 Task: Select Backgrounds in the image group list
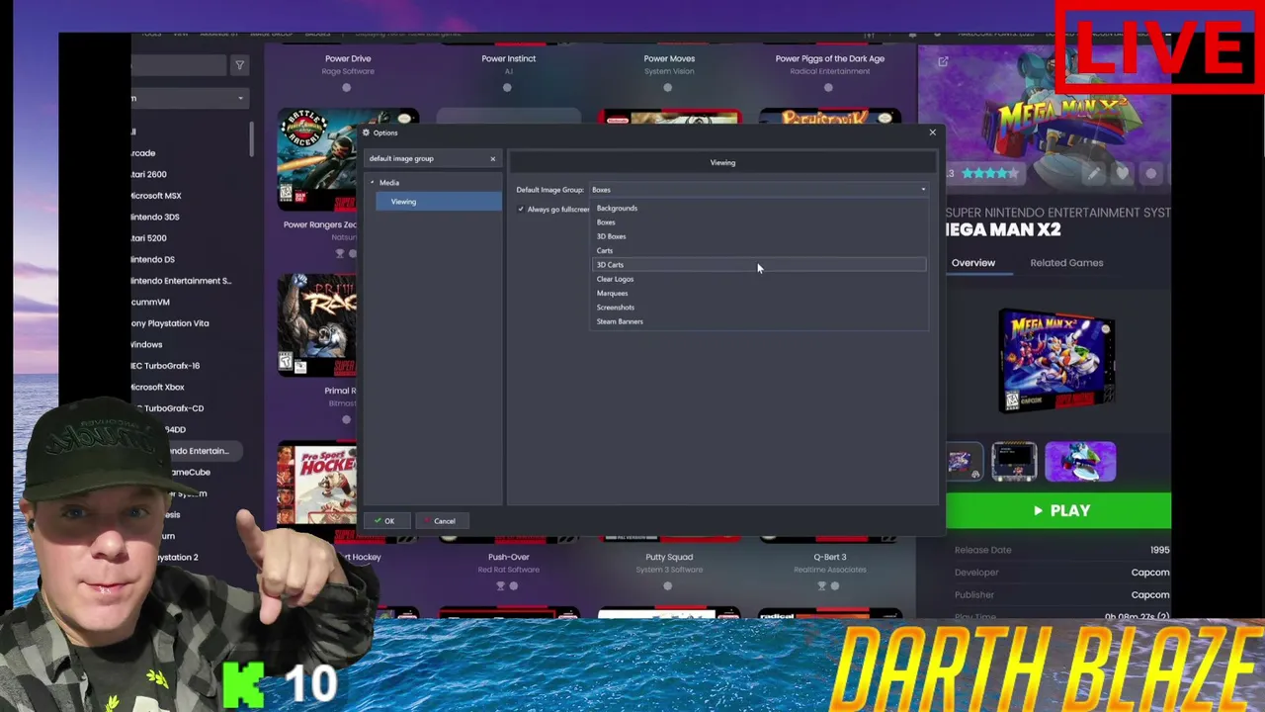point(617,209)
